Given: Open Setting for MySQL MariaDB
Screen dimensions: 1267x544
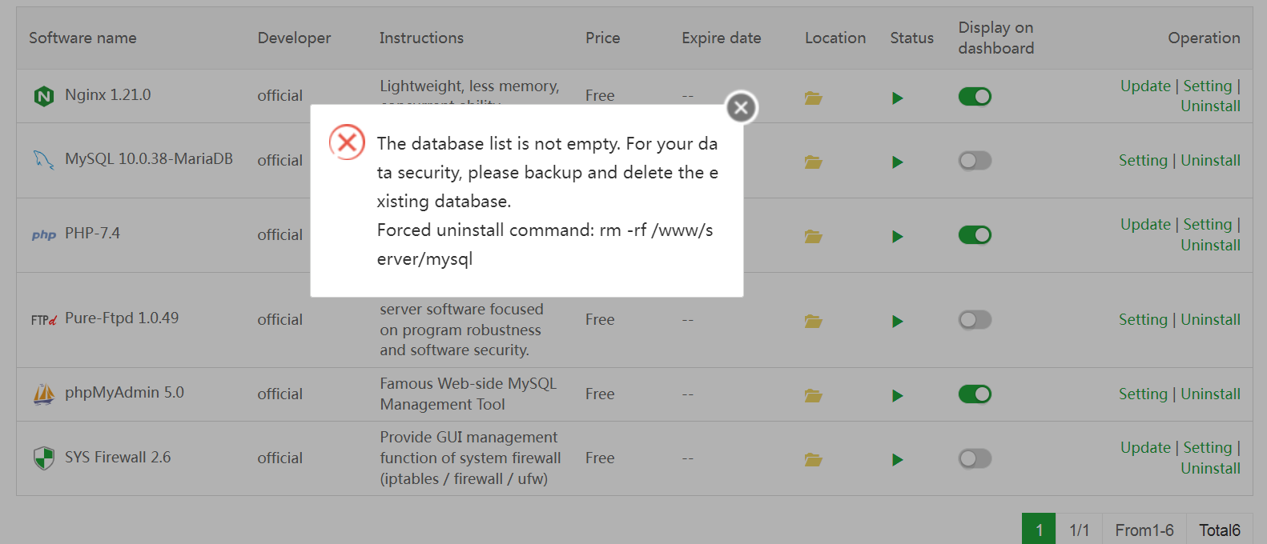Looking at the screenshot, I should click(1143, 160).
